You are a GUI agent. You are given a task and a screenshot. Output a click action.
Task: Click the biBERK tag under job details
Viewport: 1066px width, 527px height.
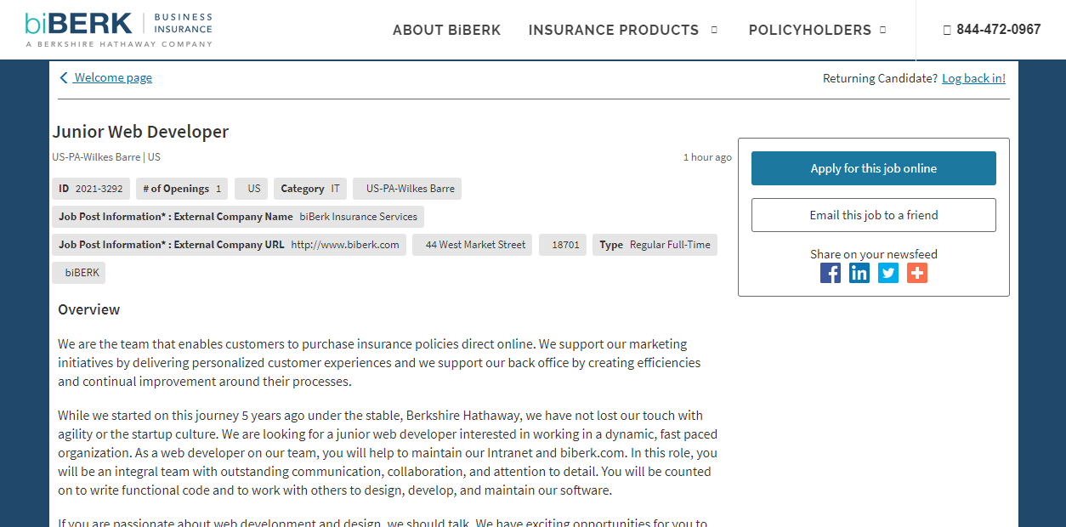79,273
